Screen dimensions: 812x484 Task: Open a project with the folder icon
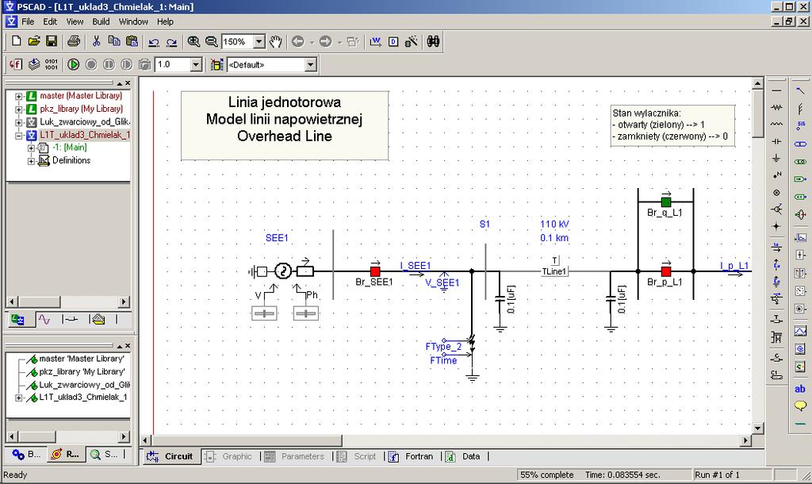point(33,41)
